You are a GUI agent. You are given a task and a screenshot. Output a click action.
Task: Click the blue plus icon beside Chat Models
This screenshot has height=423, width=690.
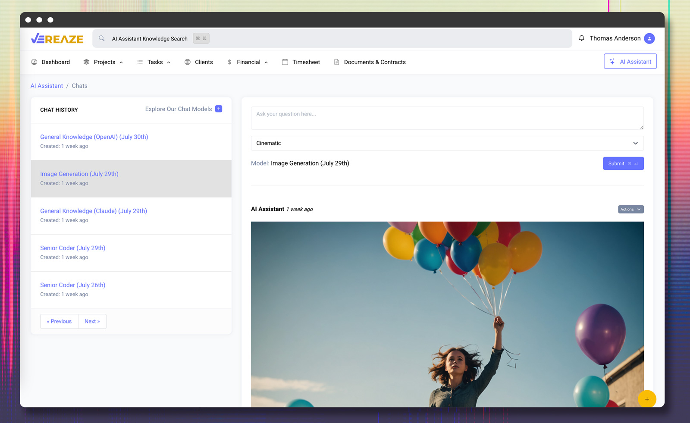[x=219, y=109]
